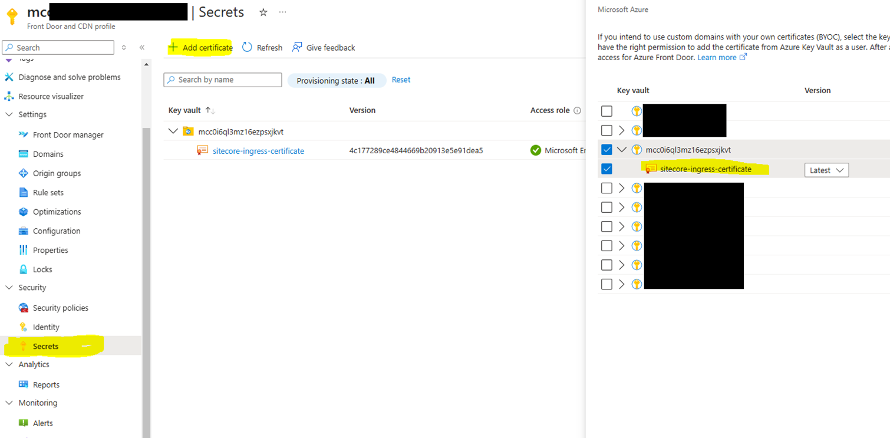Click the Secrets key icon in sidebar
The image size is (890, 438).
pos(24,346)
